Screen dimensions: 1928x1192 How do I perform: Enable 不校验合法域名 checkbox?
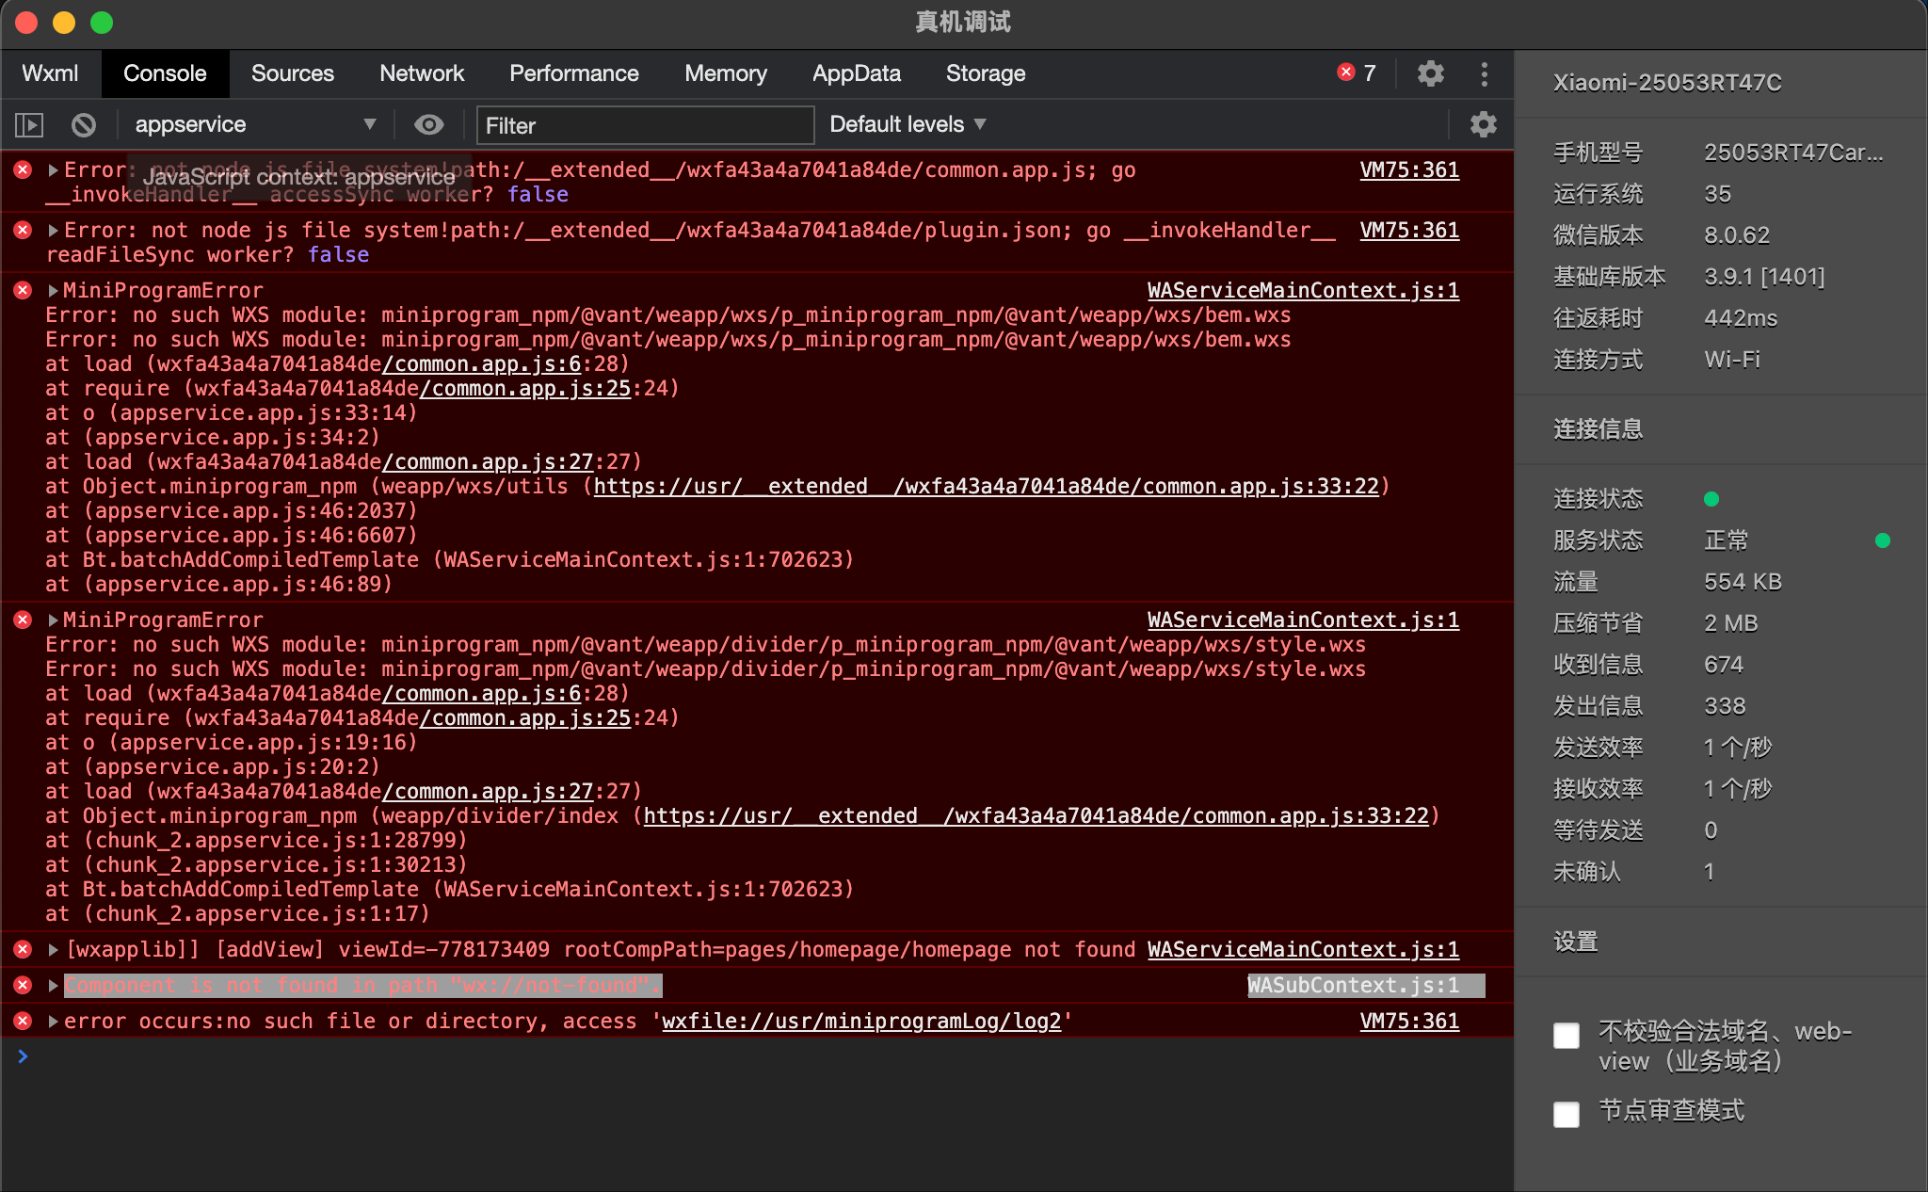(1566, 1036)
